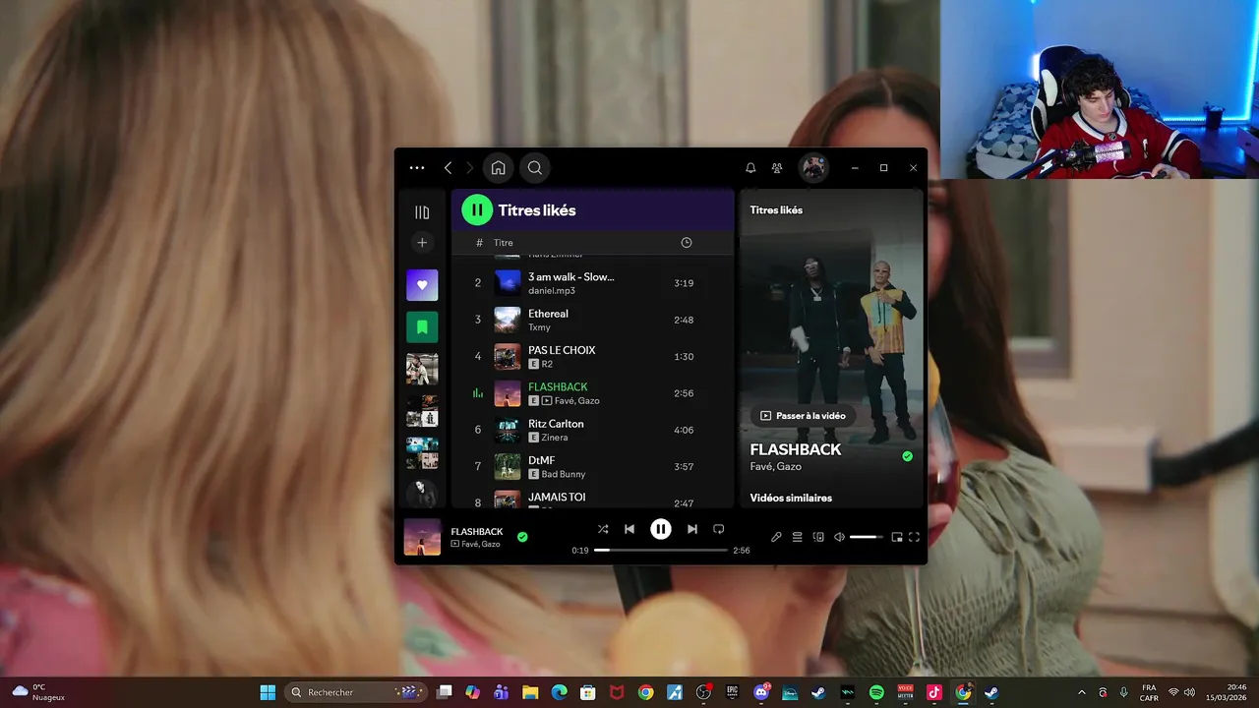Skip to the next track
The width and height of the screenshot is (1259, 708).
(x=692, y=529)
